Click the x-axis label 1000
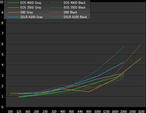This screenshot has width=146, height=113. point(98,112)
